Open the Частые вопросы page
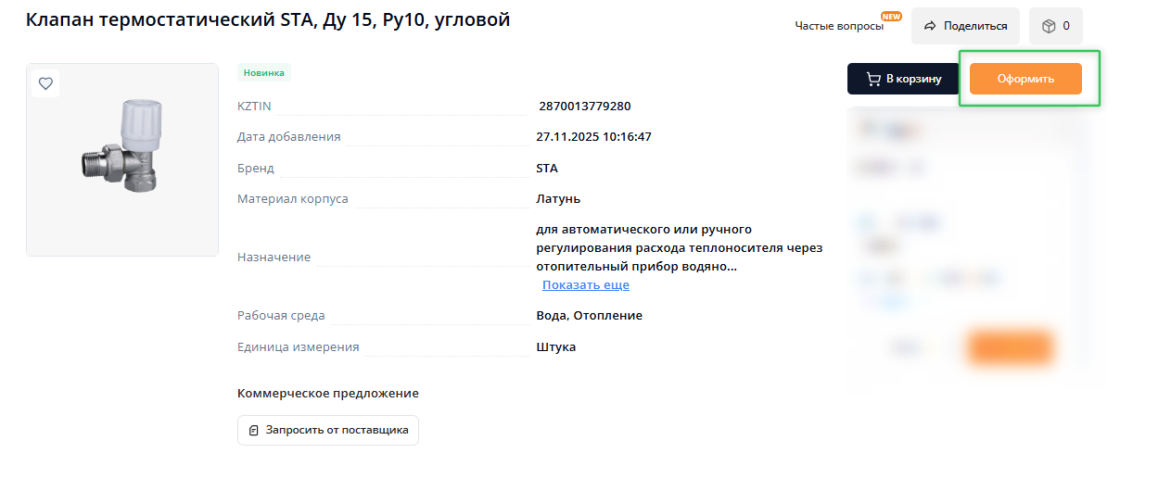The image size is (1171, 478). click(838, 26)
